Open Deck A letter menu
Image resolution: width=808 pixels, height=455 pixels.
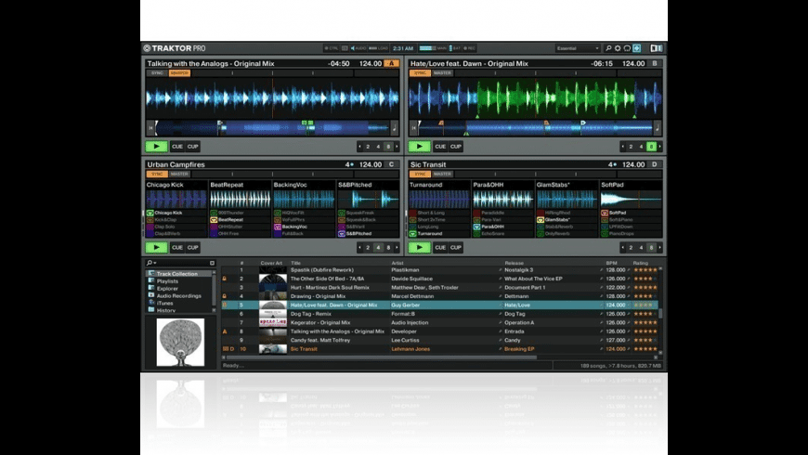[x=392, y=63]
